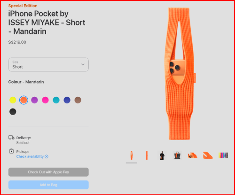Show the side-view orange strap thumbnail
This screenshot has width=235, height=195.
click(147, 156)
